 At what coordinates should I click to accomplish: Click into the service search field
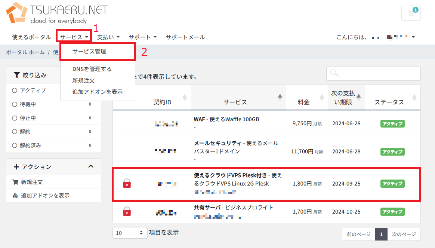373,74
